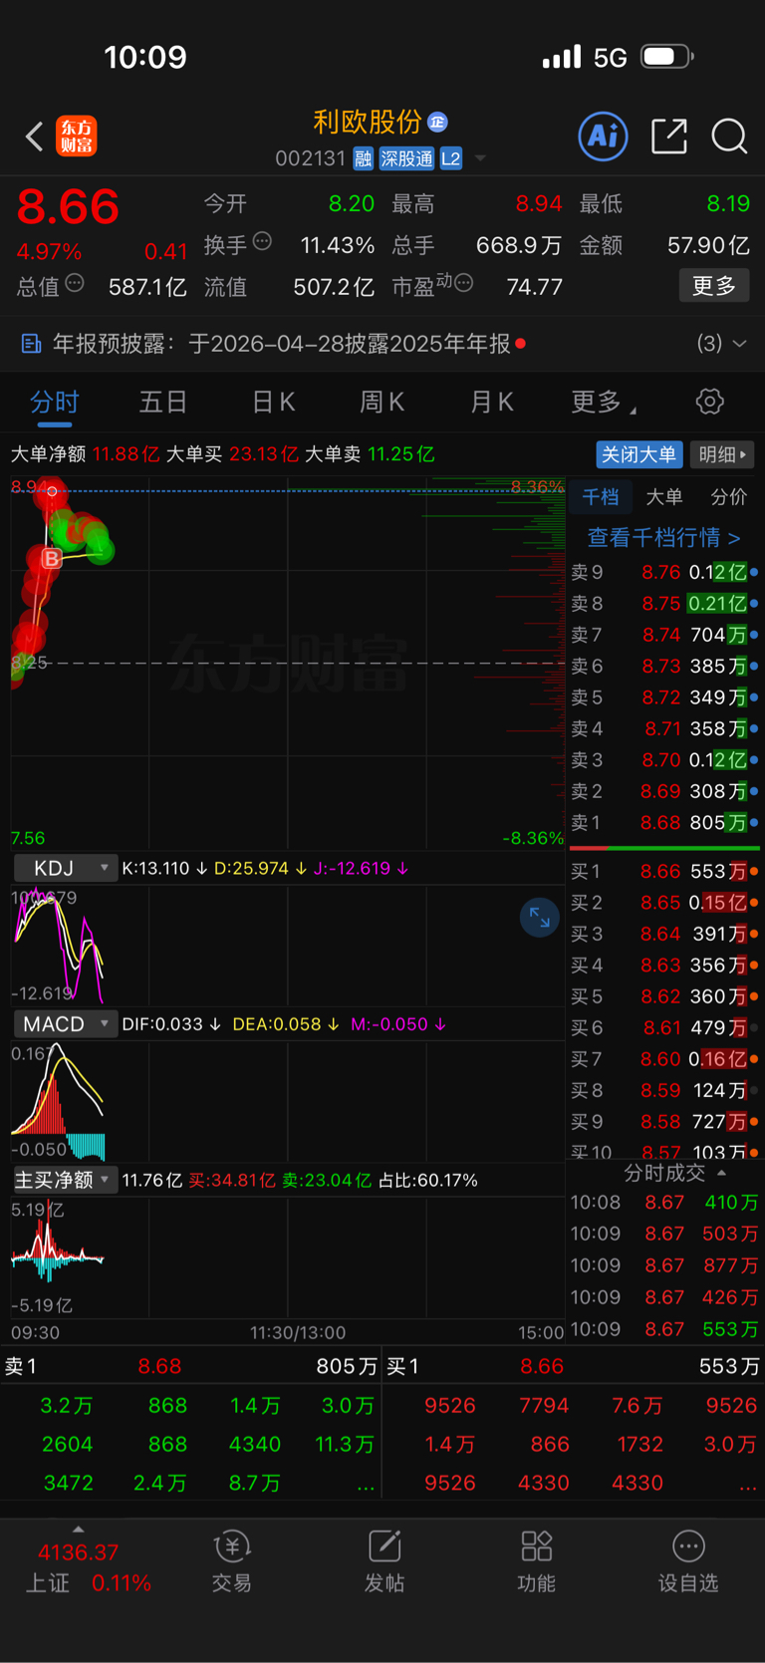Toggle the 关闭大单 button

[639, 454]
